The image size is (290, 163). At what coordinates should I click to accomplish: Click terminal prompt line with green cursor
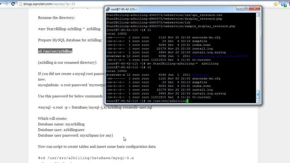tap(147, 101)
